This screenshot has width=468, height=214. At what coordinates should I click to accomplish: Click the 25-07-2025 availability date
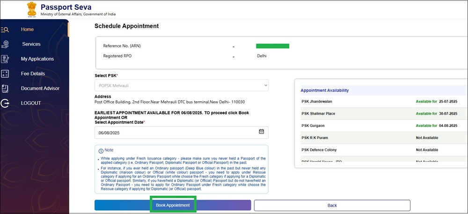coord(448,102)
